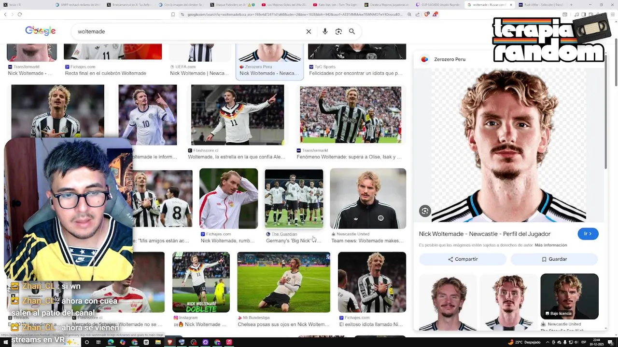Viewport: 618px width, 347px height.
Task: Open Instagram NICK WOLTEMADE DOBLETE thumbnail
Action: (x=201, y=282)
